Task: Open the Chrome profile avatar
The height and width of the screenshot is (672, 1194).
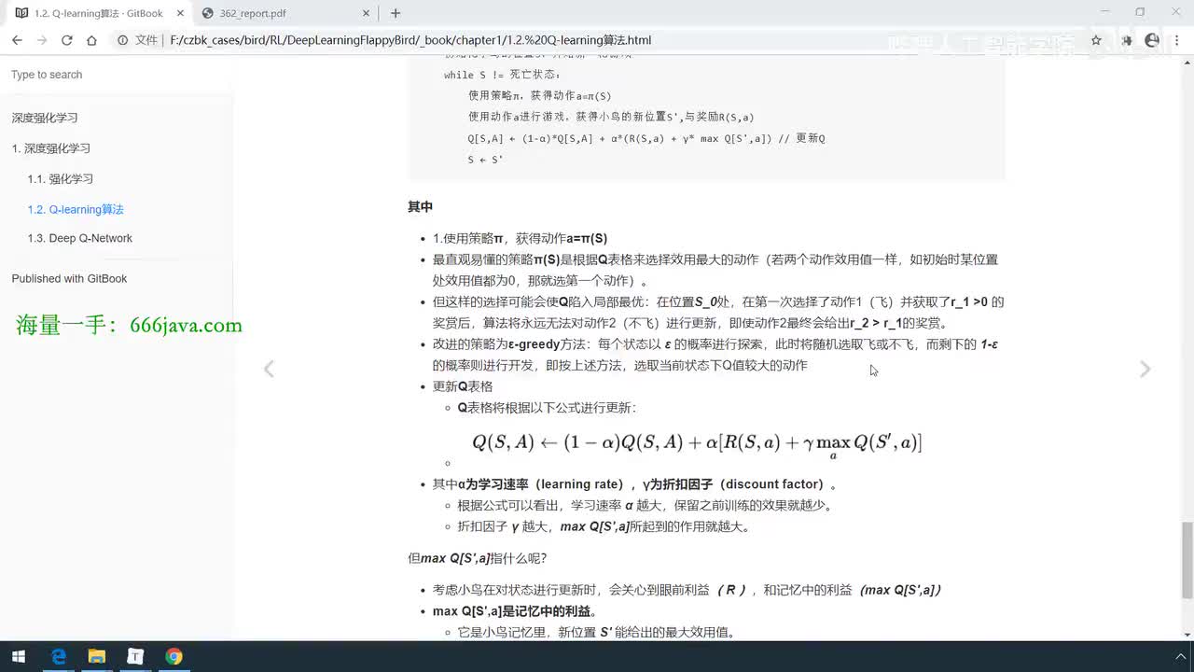Action: tap(1152, 40)
